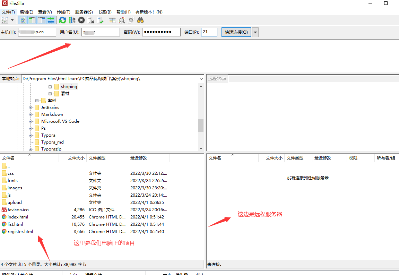Disconnect from the current server
Viewport: 399px width, 275px height.
91,20
